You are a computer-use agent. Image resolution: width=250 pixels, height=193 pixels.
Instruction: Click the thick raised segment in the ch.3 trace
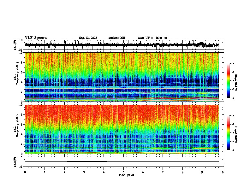(87, 161)
